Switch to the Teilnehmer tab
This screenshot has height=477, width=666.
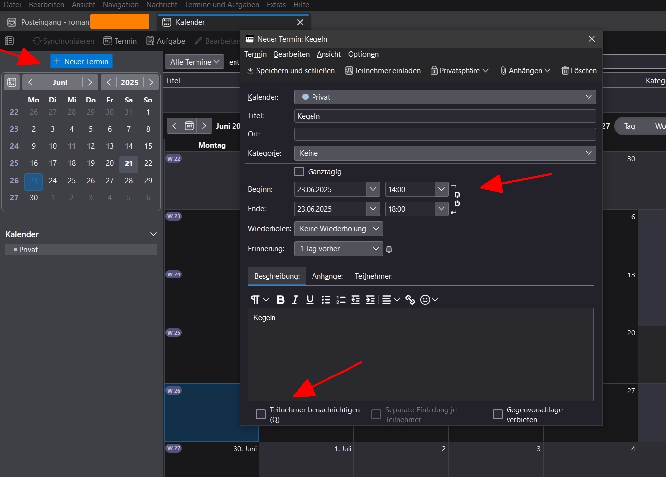[374, 276]
